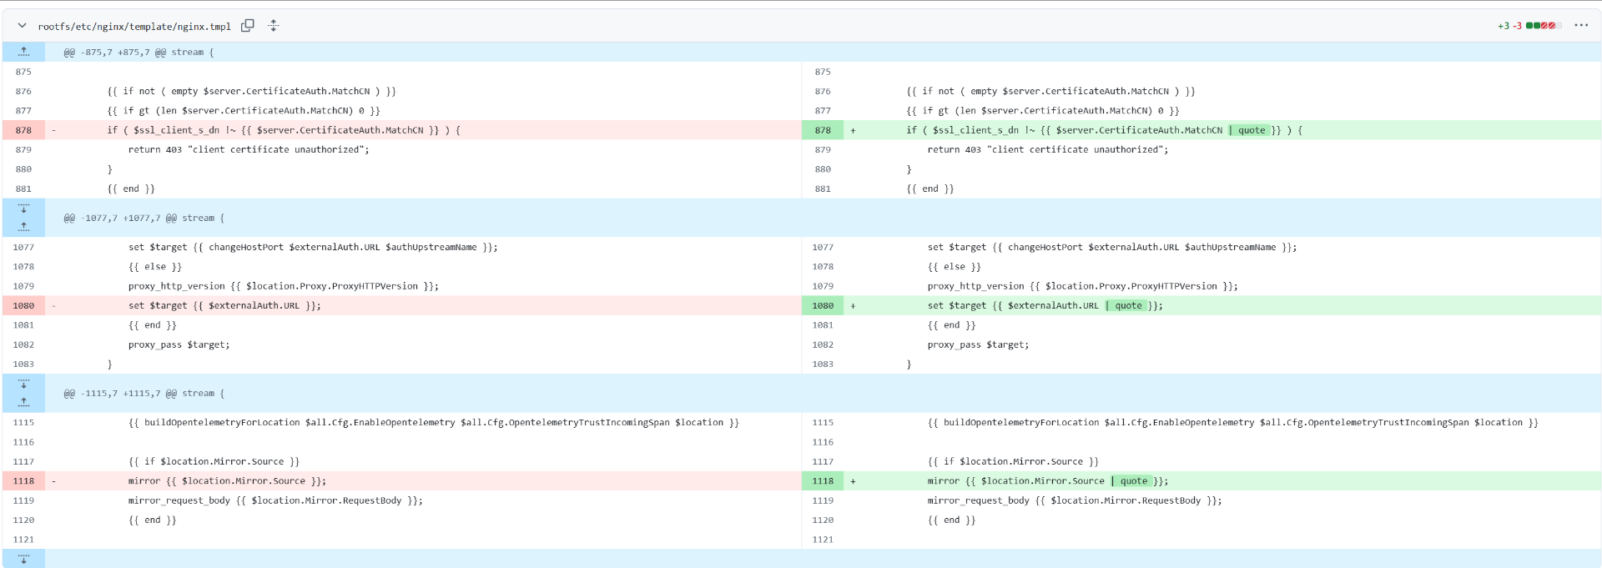Click the "@@ -1077,7 +1077,7 @@ stream {" header

point(144,219)
